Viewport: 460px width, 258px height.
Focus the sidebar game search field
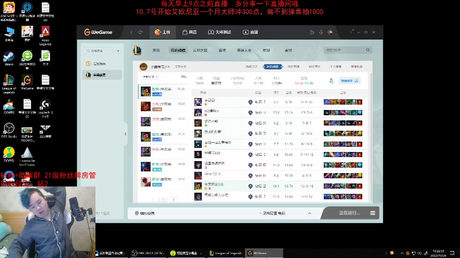[99, 51]
